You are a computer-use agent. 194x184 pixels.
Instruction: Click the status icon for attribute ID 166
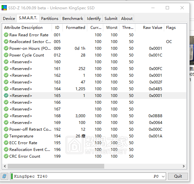point(6,102)
